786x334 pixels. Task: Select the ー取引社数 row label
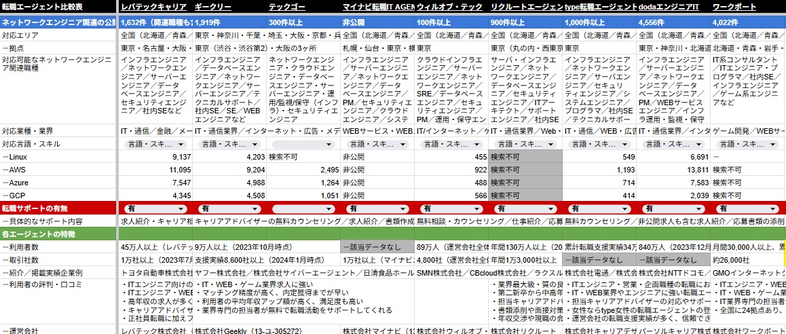(58, 260)
